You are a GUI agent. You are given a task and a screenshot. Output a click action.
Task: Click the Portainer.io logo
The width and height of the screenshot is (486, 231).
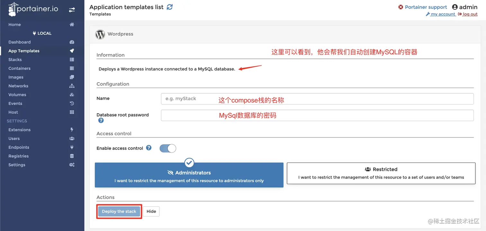click(x=33, y=10)
